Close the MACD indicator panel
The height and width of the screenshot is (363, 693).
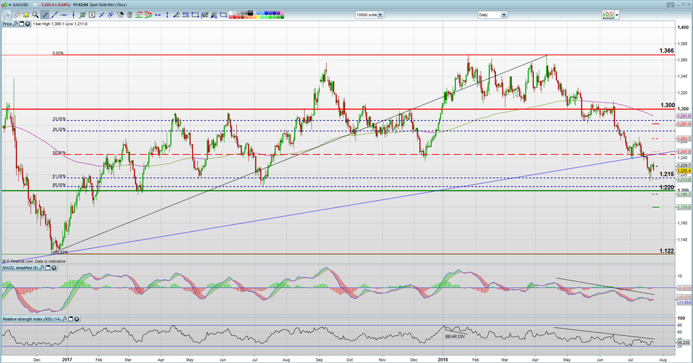tap(53, 268)
